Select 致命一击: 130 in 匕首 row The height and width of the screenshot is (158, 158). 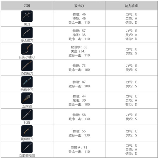[x=79, y=119]
